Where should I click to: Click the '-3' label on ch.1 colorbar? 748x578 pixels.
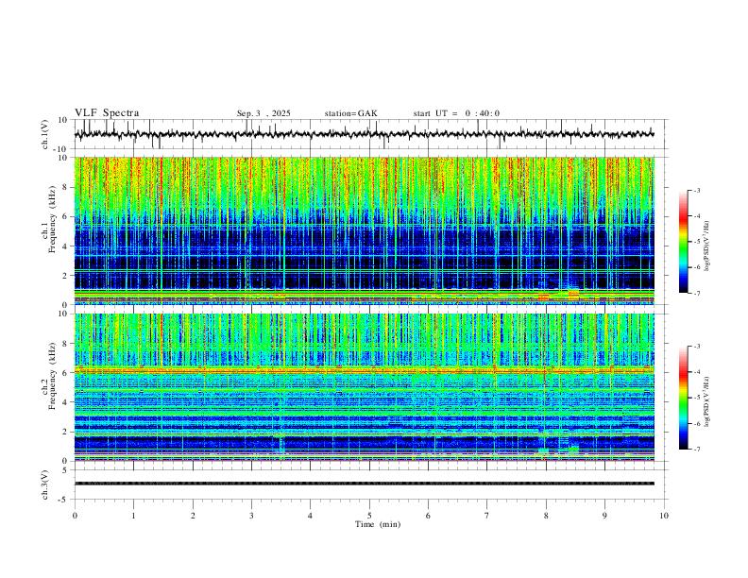tap(696, 190)
